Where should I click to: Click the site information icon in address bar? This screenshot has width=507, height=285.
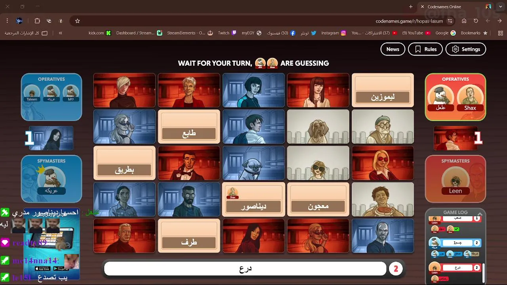click(450, 21)
